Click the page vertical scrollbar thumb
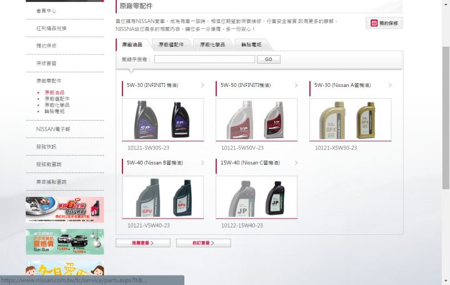Image resolution: width=450 pixels, height=285 pixels. [446, 117]
